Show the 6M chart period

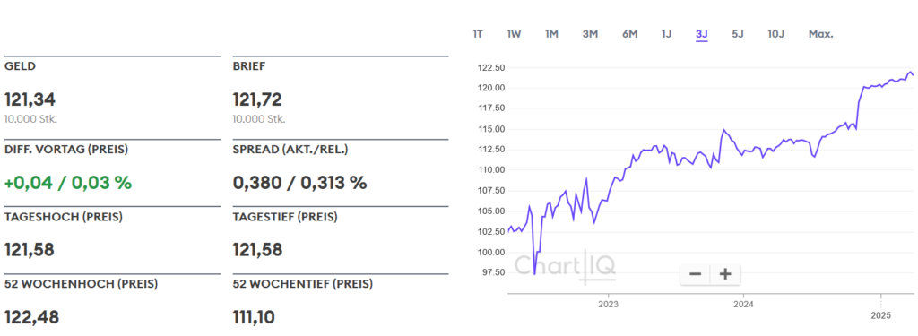click(x=629, y=34)
